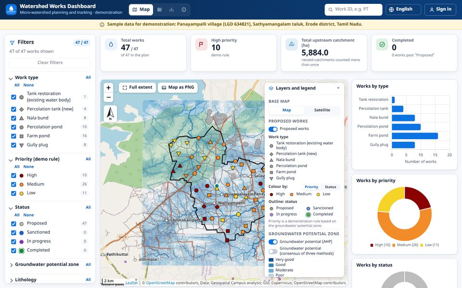This screenshot has width=462, height=288.
Task: Click the Moderate legend colour swatch
Action: (271, 270)
